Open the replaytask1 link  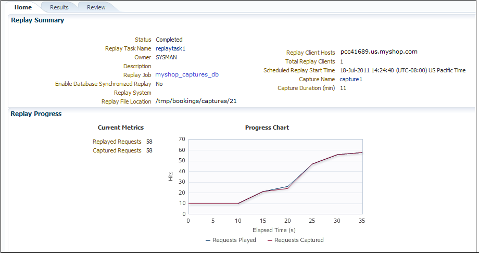170,48
